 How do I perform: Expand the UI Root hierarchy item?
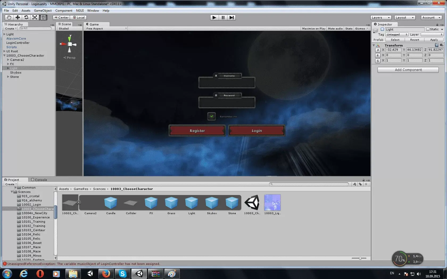pos(4,51)
